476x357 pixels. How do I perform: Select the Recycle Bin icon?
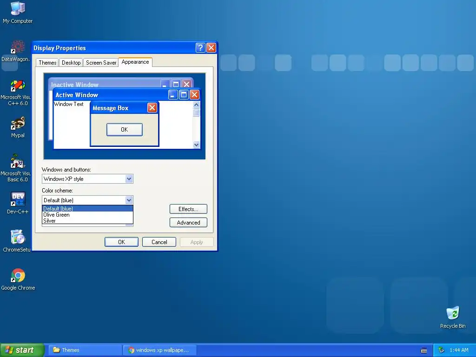453,317
